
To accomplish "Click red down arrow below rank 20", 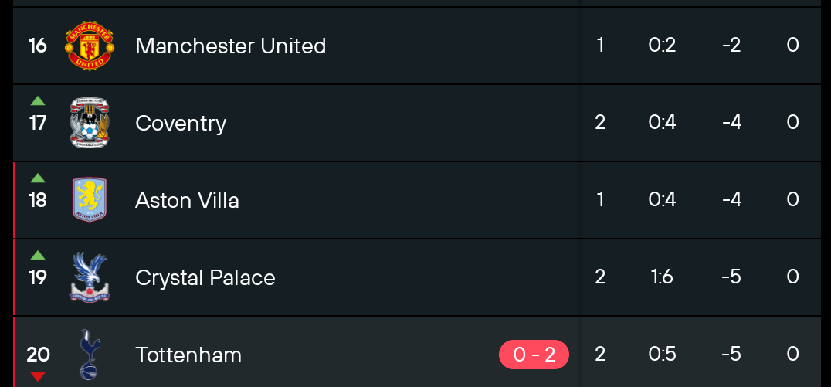I will coord(38,376).
